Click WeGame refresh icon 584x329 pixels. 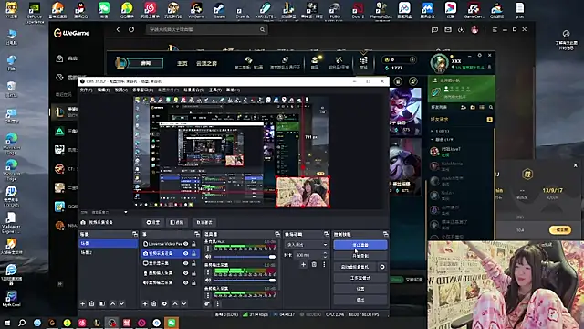(131, 29)
